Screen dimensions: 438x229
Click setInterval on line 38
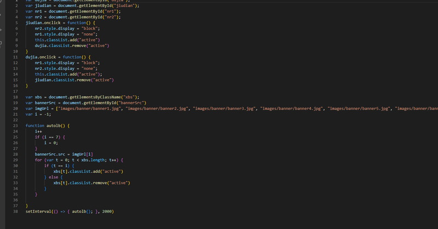tap(38, 212)
